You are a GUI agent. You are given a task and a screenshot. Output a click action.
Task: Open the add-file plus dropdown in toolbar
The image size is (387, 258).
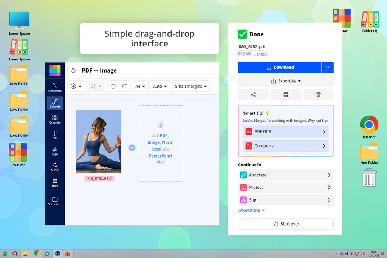coord(76,87)
